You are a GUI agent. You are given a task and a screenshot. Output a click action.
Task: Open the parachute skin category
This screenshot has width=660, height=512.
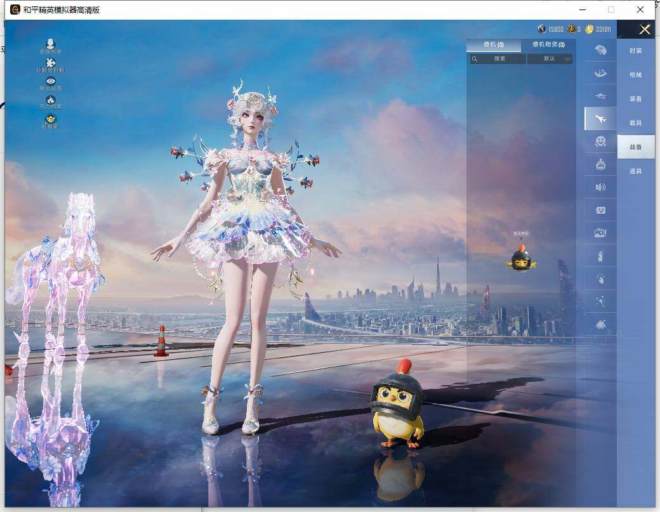click(x=600, y=50)
